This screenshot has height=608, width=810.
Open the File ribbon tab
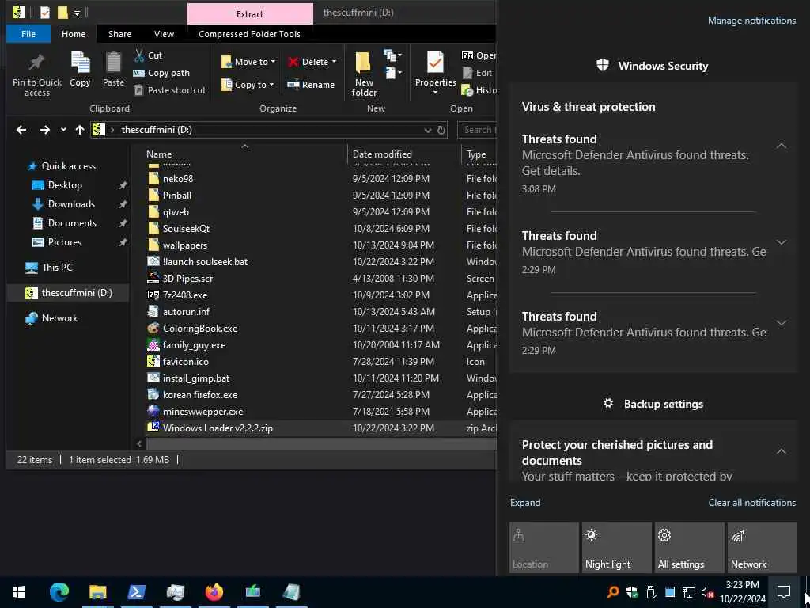28,34
